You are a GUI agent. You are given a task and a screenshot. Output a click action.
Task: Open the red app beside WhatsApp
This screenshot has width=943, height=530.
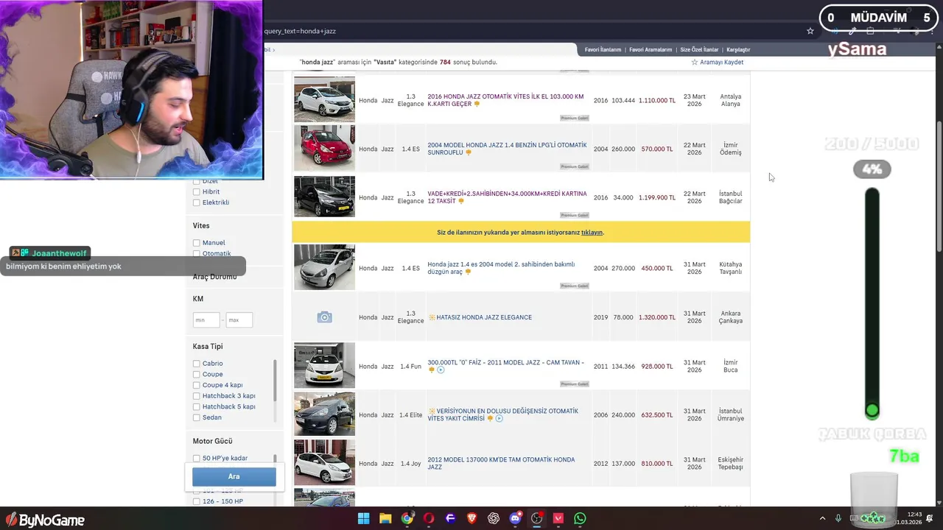coord(558,518)
